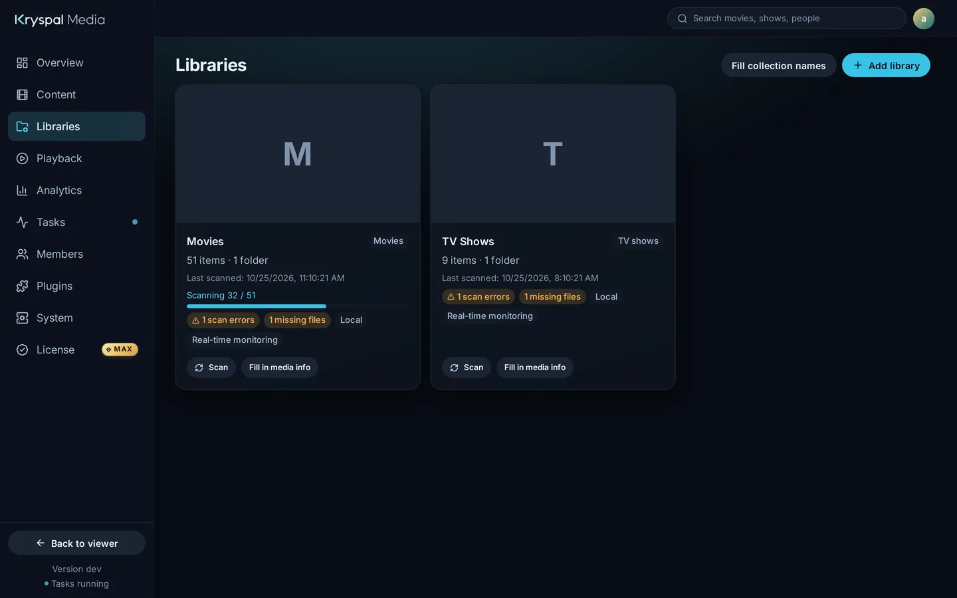Click the Tasks activity pulse icon
The image size is (957, 598).
point(22,222)
